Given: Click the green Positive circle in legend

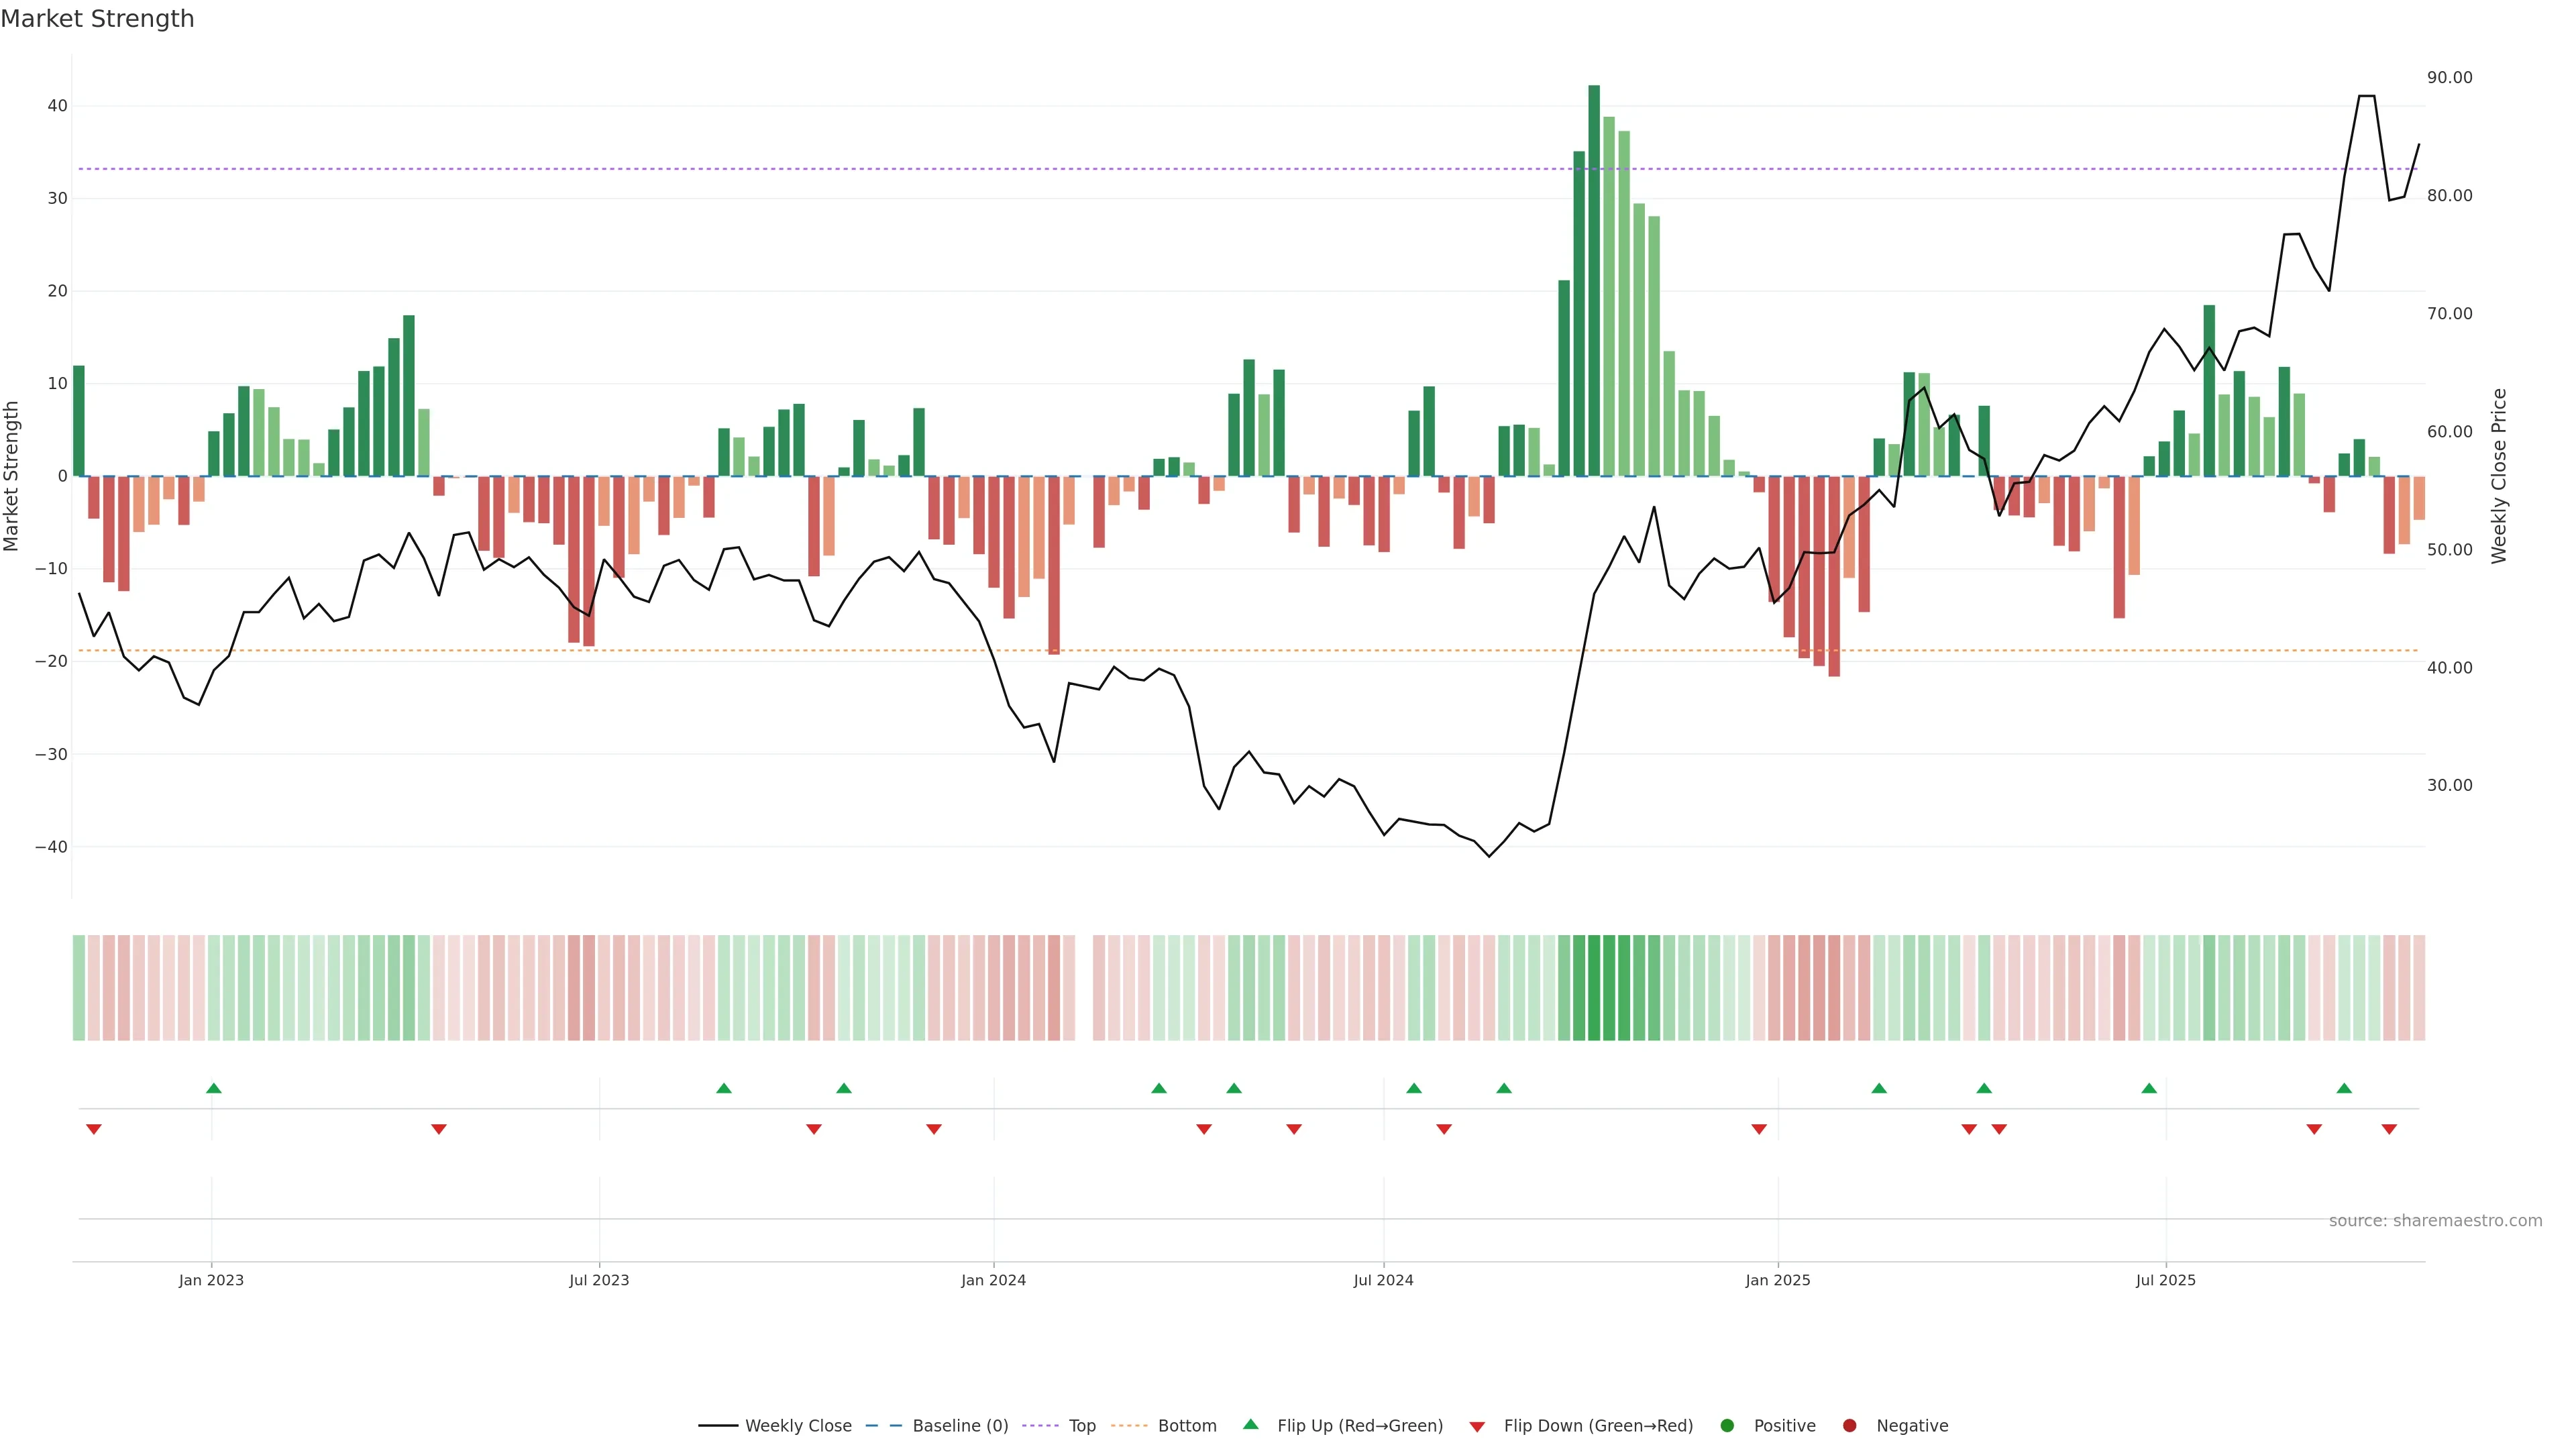Looking at the screenshot, I should click(1727, 1426).
